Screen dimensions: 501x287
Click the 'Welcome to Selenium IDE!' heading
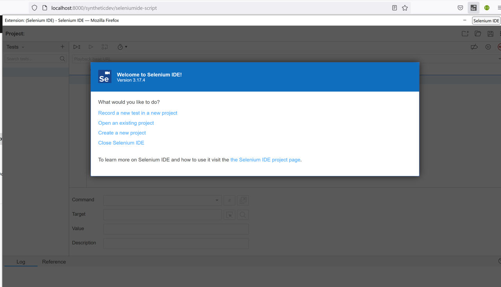click(149, 74)
